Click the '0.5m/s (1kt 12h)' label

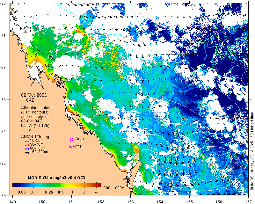[x=35, y=126]
